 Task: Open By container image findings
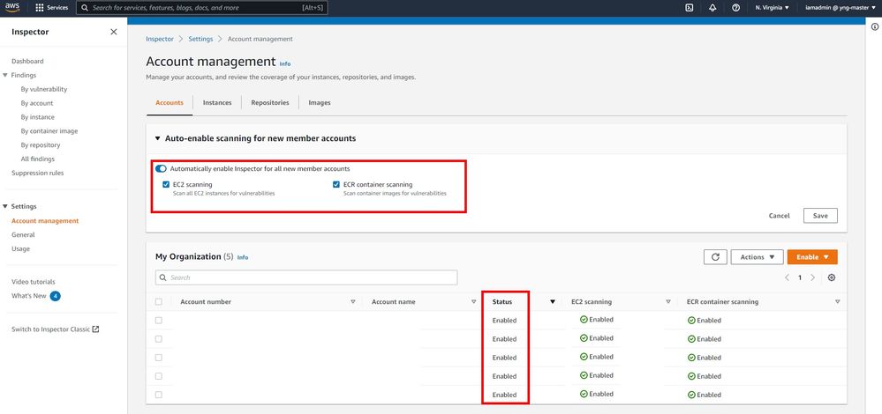pos(49,131)
